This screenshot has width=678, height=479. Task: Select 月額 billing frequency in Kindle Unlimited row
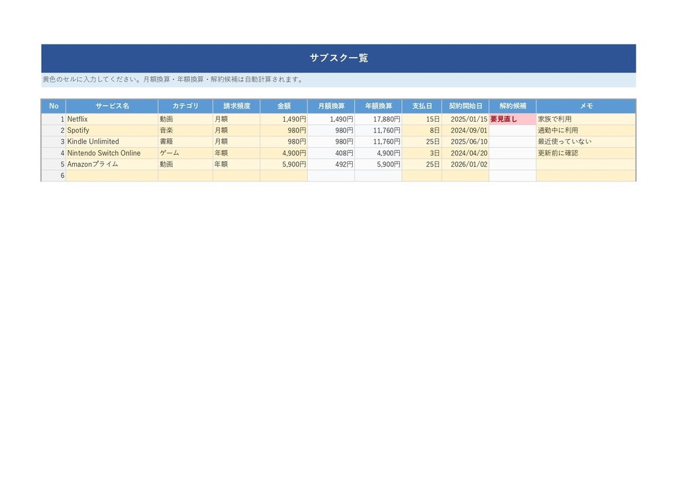(236, 142)
